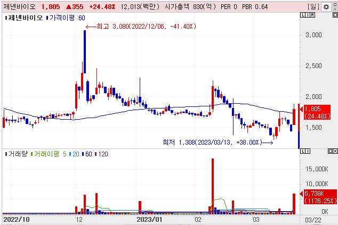Click the 2023/01 date marker

pos(149,220)
